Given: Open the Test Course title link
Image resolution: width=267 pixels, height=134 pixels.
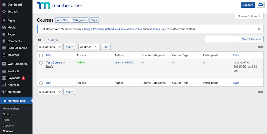Looking at the screenshot, I should point(54,63).
